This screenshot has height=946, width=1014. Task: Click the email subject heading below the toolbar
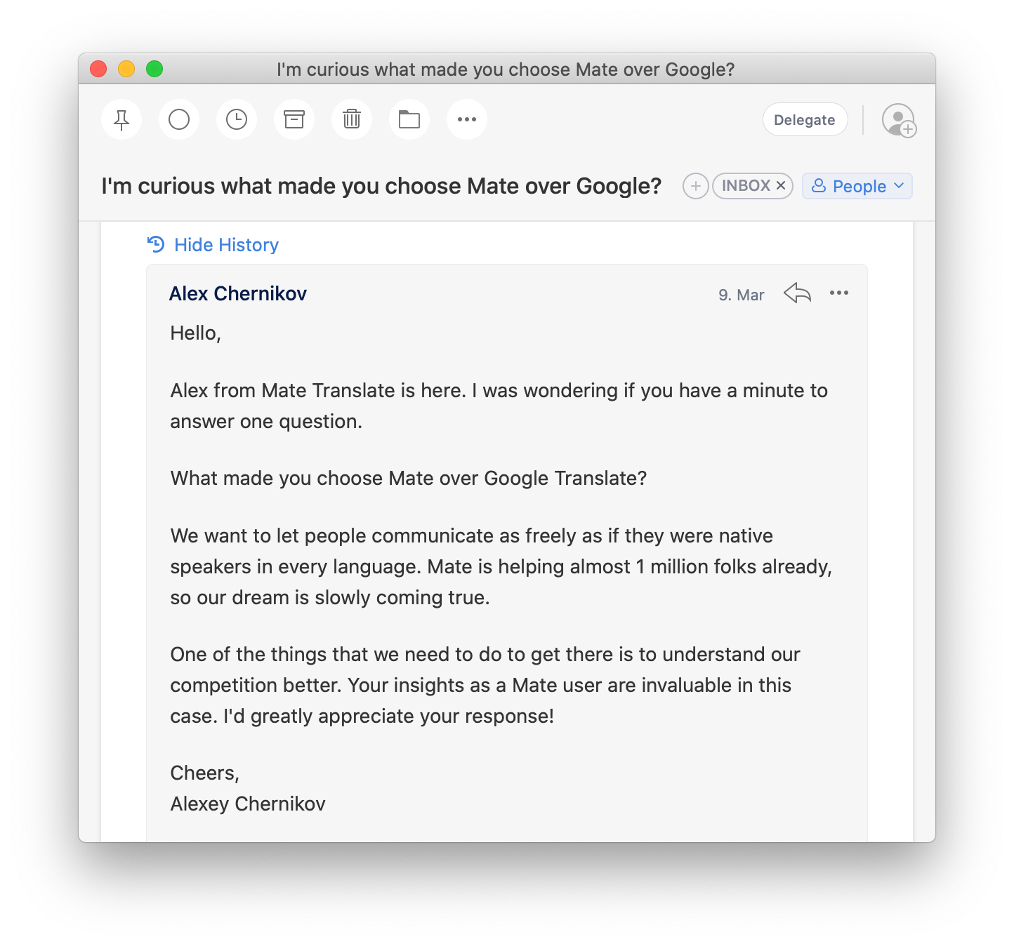coord(381,186)
